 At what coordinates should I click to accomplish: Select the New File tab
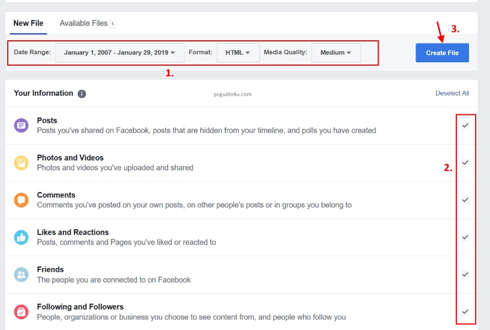coord(28,24)
